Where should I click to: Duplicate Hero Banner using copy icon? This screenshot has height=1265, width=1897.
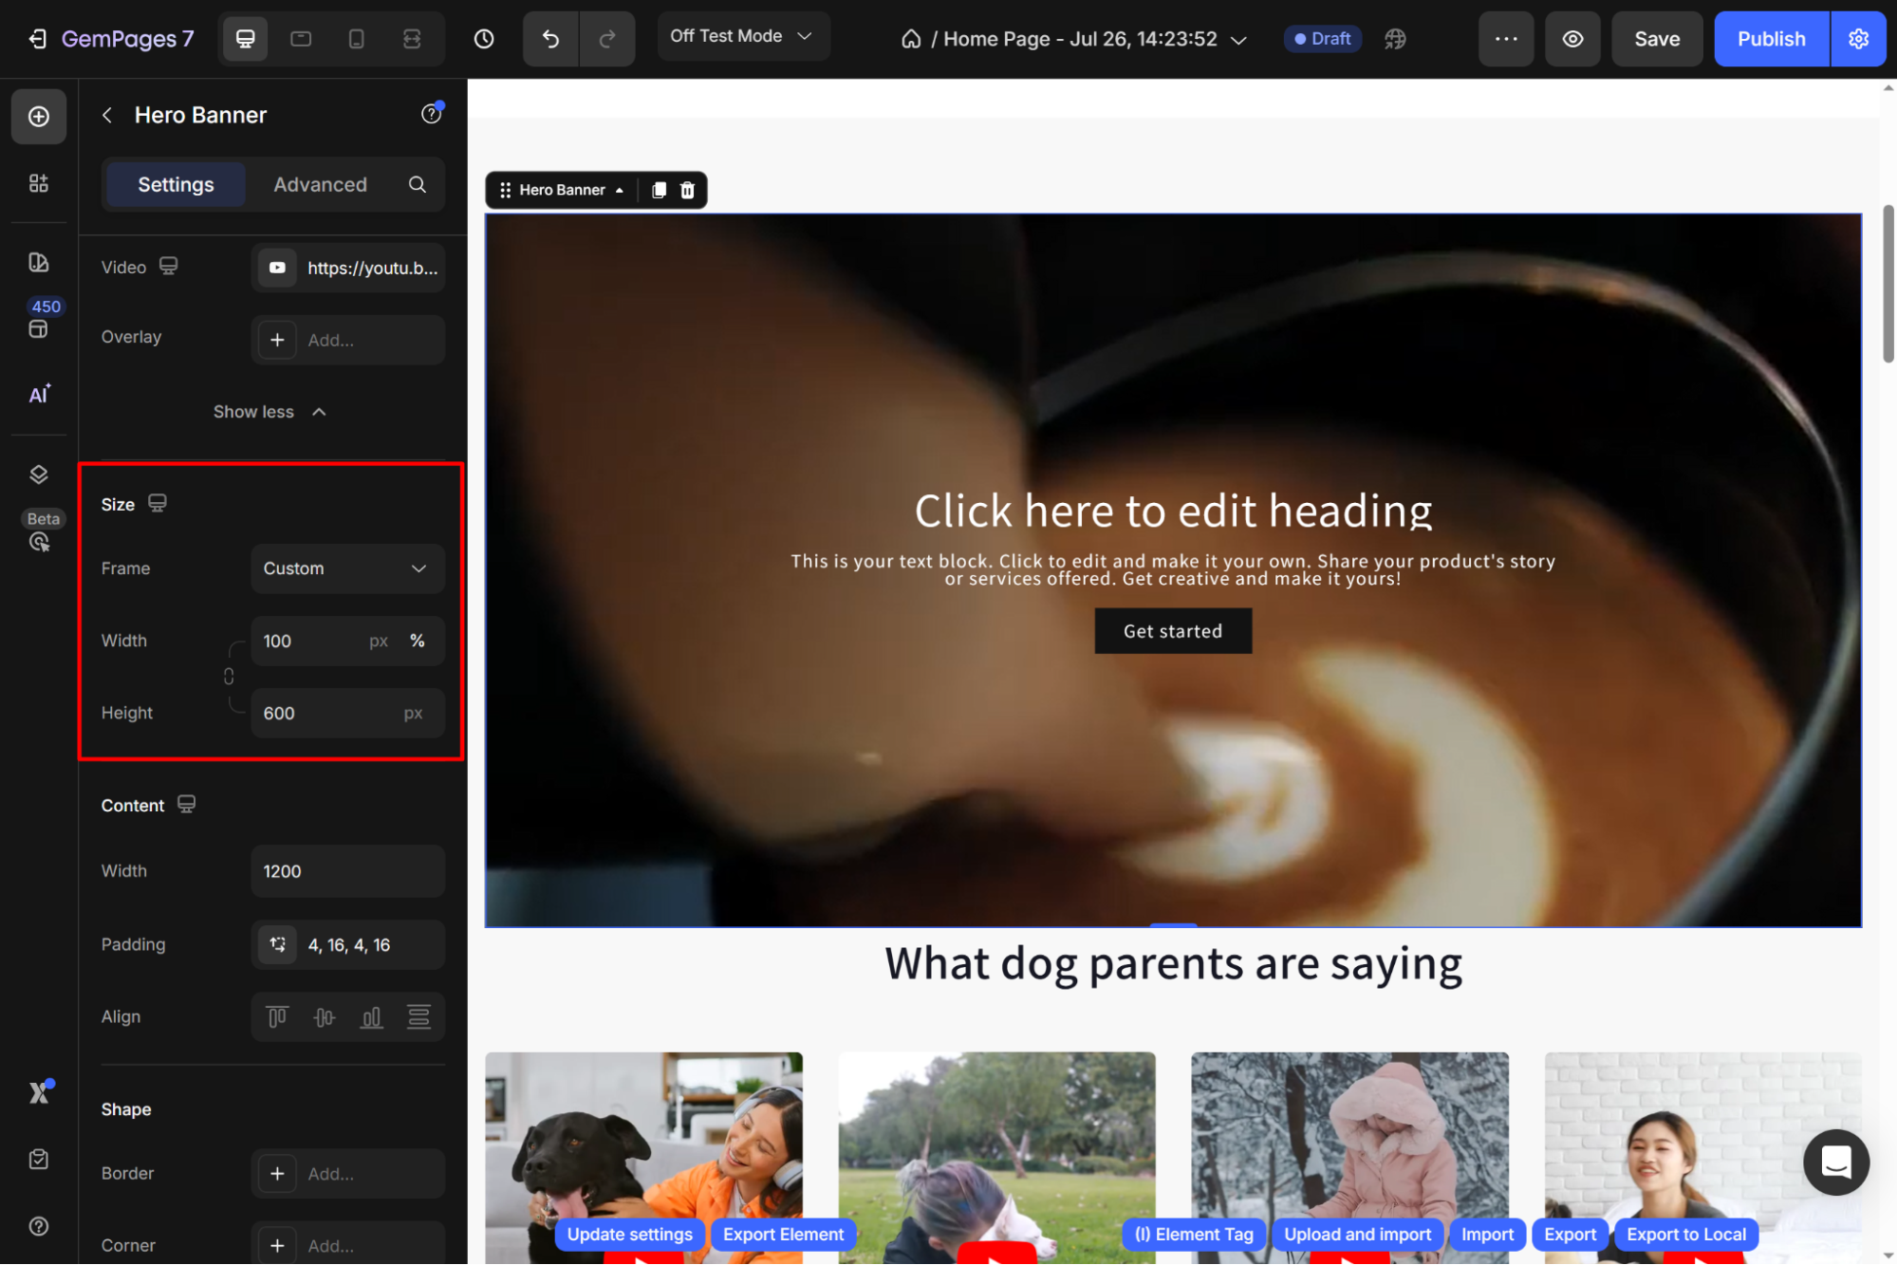point(659,190)
